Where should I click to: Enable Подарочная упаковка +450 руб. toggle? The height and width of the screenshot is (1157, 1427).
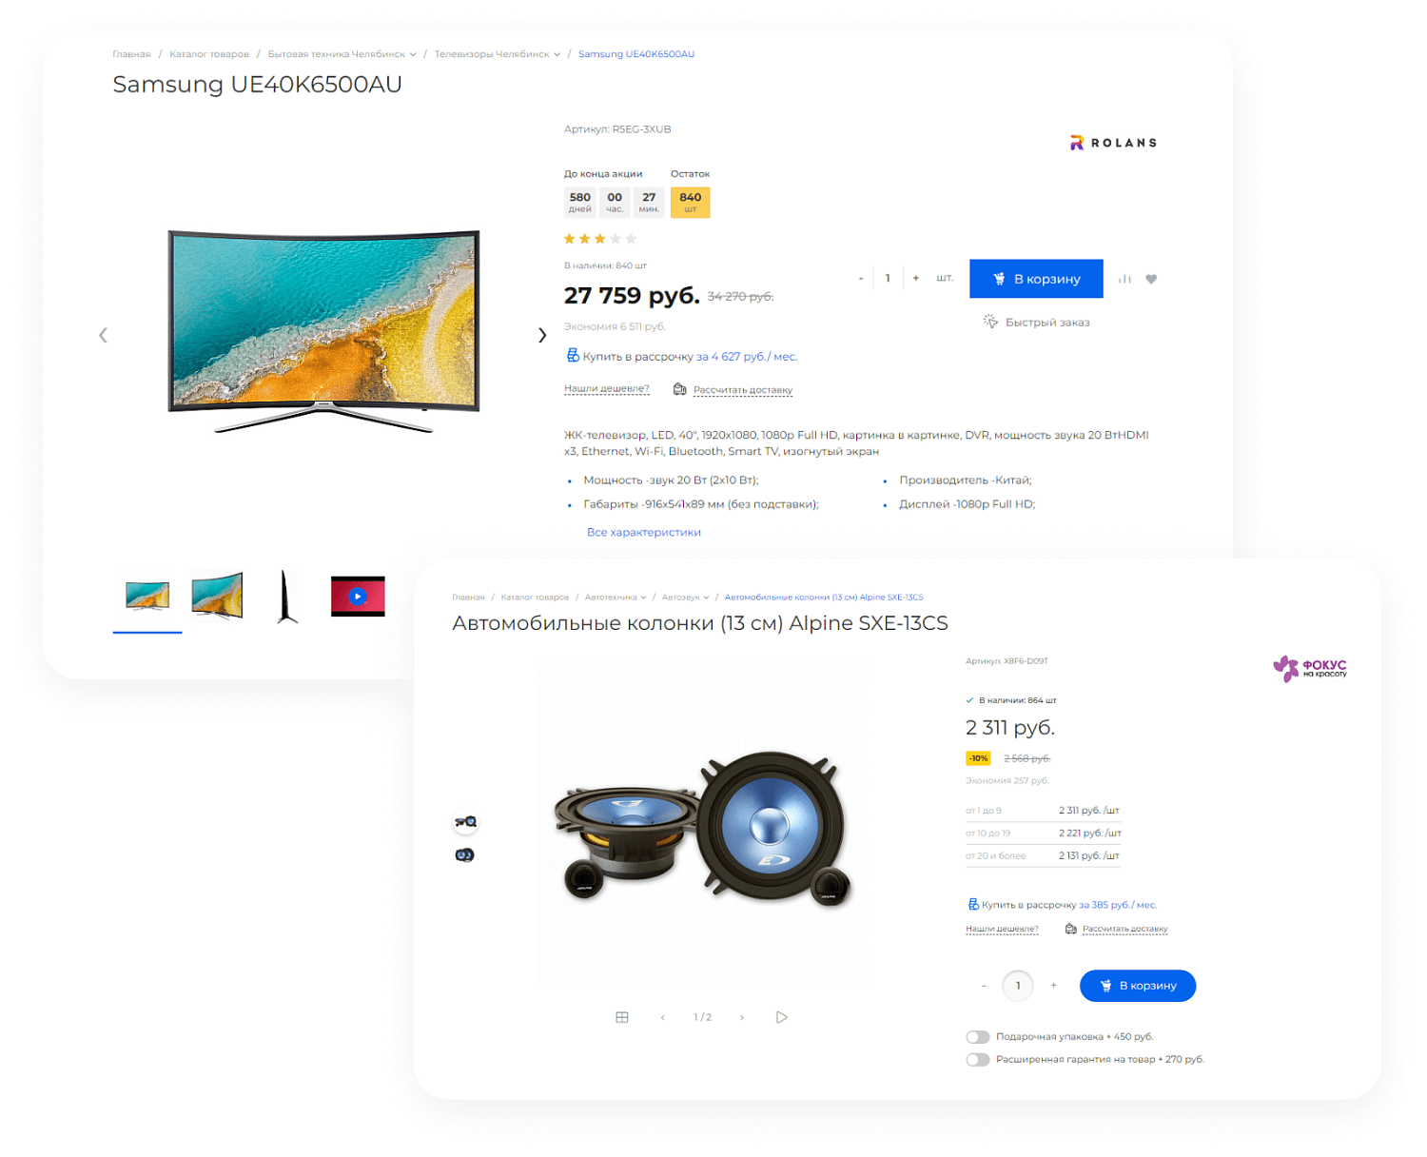click(978, 1037)
